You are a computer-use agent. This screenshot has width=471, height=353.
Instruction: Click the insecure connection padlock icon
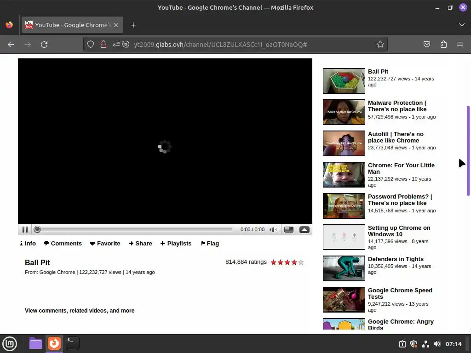(103, 45)
